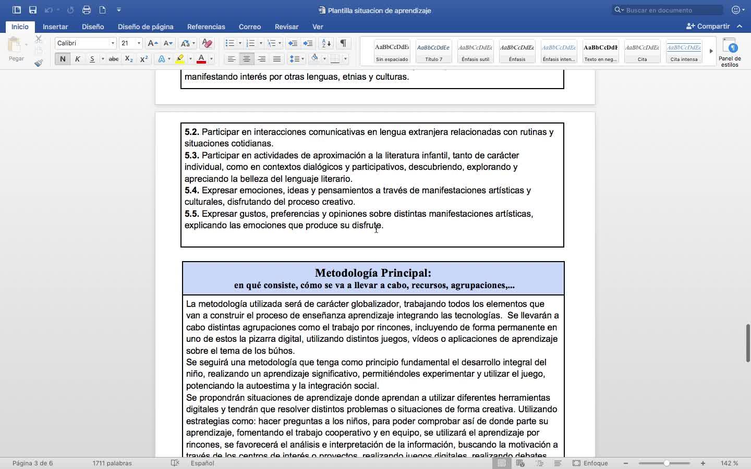
Task: Zoom out with the minus button
Action: [x=626, y=463]
